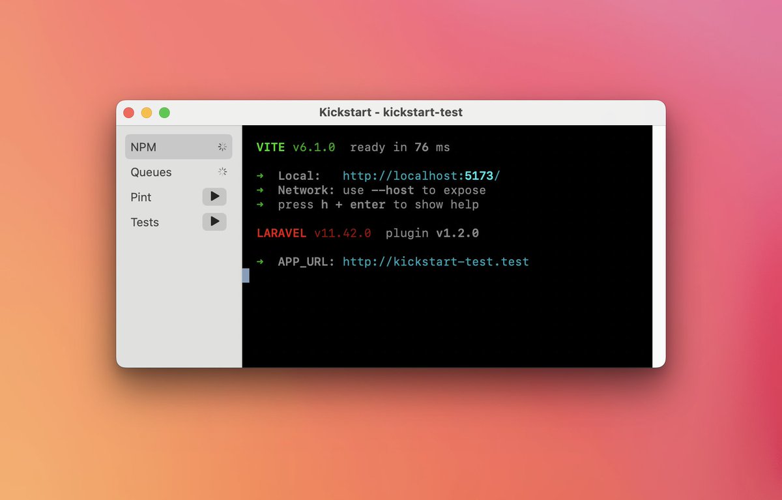Run Pint with its play button

[x=214, y=196]
